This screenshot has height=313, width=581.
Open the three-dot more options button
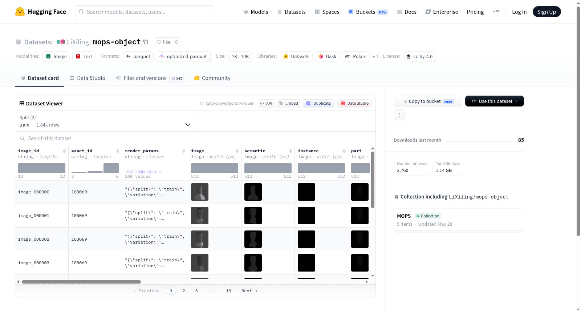point(399,115)
